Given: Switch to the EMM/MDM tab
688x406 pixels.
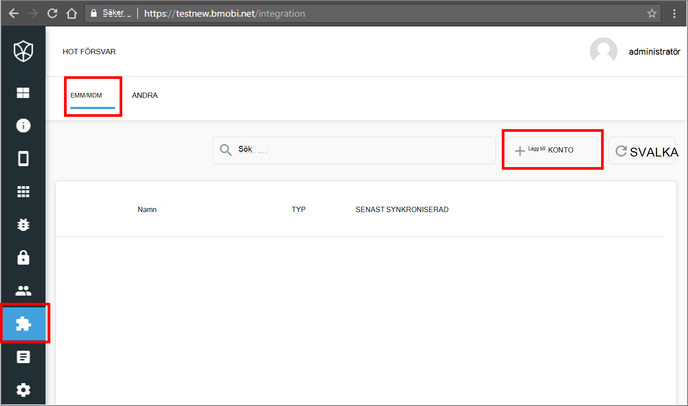Looking at the screenshot, I should click(92, 96).
